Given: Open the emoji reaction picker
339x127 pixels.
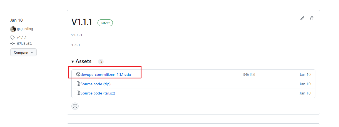Looking at the screenshot, I should (x=75, y=106).
